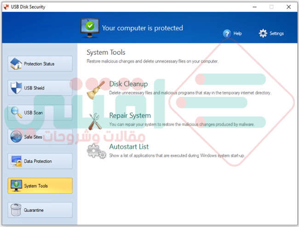Switch to Data Protection section
The height and width of the screenshot is (227, 299).
[x=40, y=161]
